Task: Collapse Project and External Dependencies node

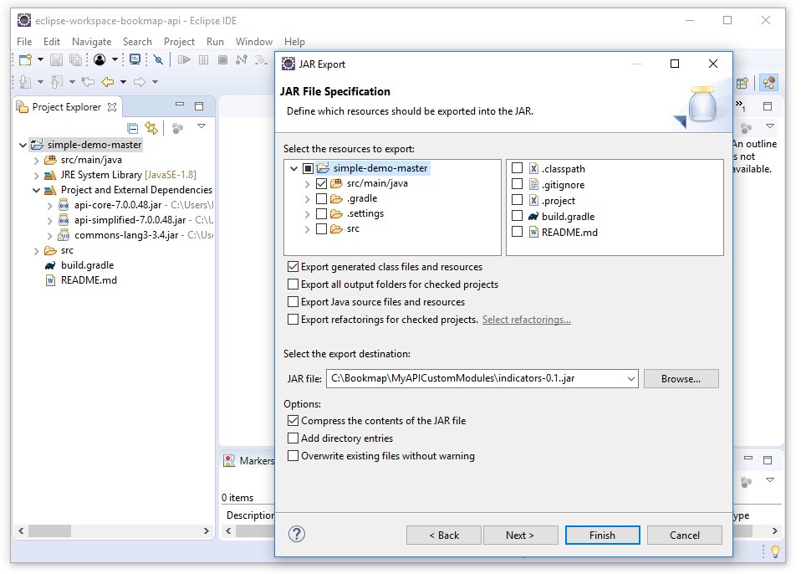Action: (x=36, y=190)
